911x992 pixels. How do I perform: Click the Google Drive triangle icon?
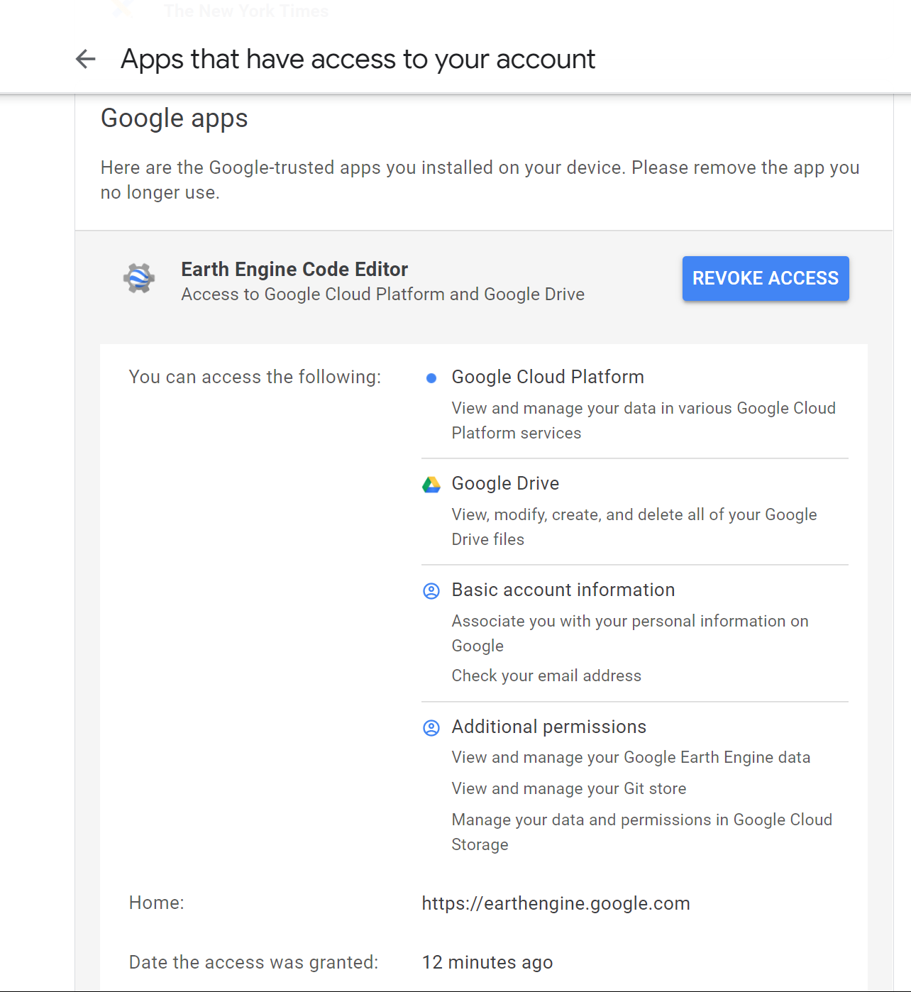coord(431,485)
